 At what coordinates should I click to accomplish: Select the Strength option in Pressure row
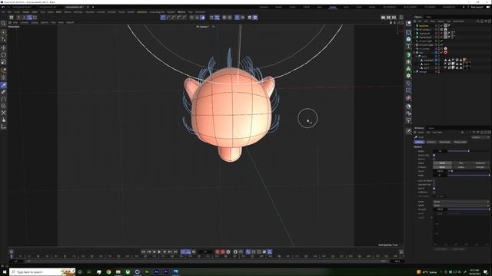point(480,167)
